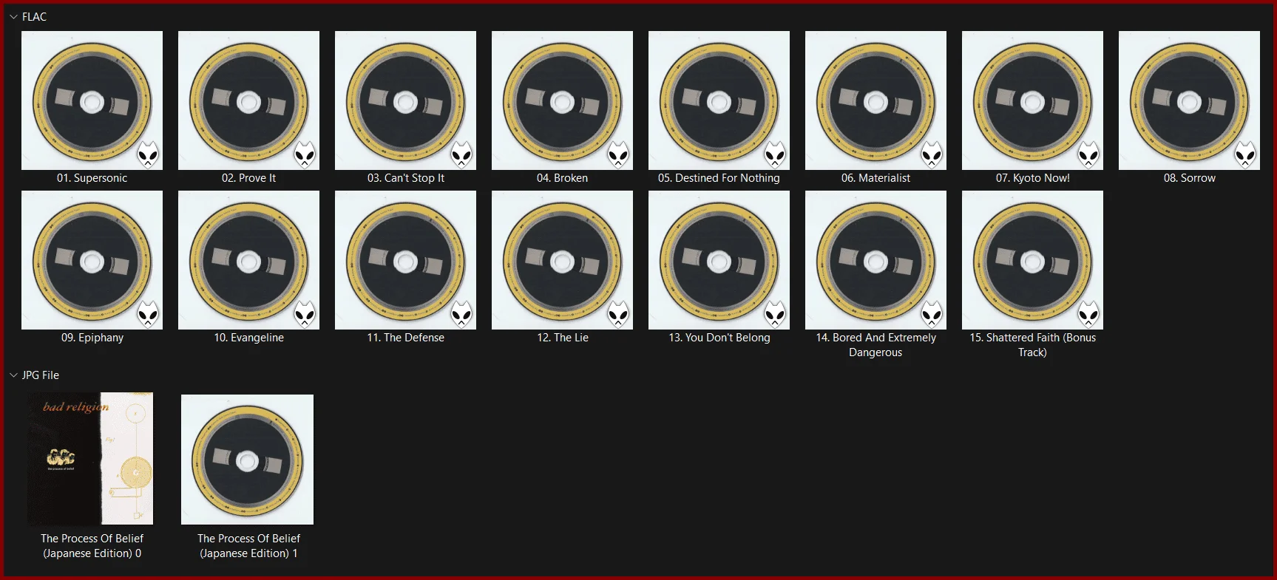Screen dimensions: 1277x580
Task: Collapse the JPG File group chevron
Action: pyautogui.click(x=13, y=375)
